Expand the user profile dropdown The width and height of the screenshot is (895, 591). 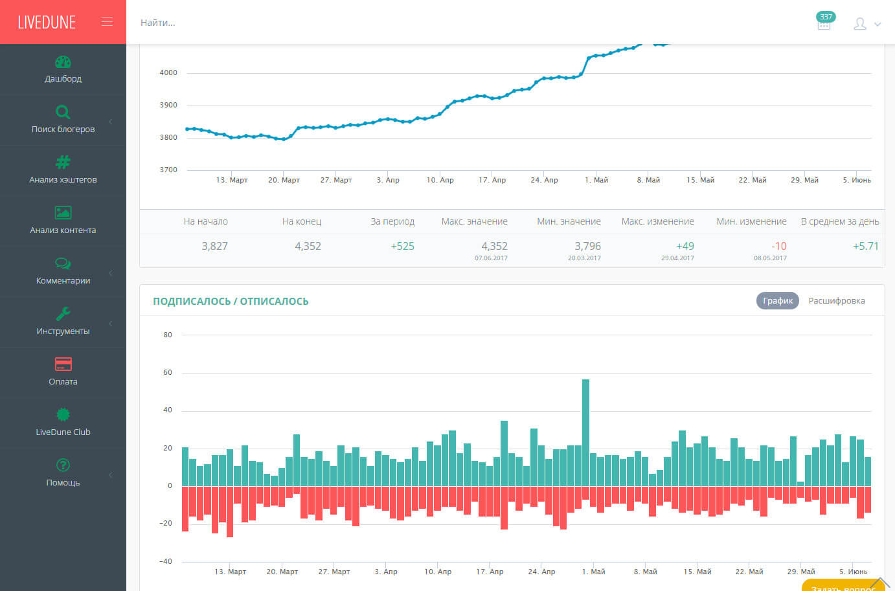[867, 24]
